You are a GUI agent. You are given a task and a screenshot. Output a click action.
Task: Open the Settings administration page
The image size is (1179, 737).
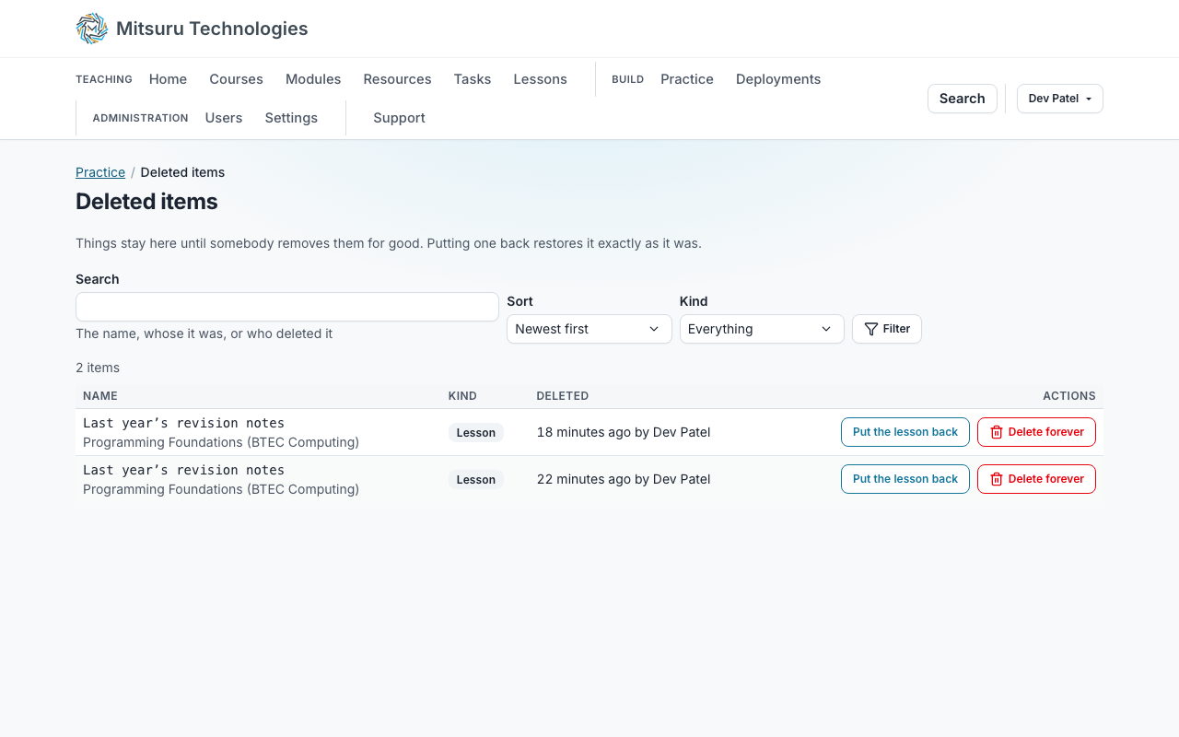coord(291,118)
